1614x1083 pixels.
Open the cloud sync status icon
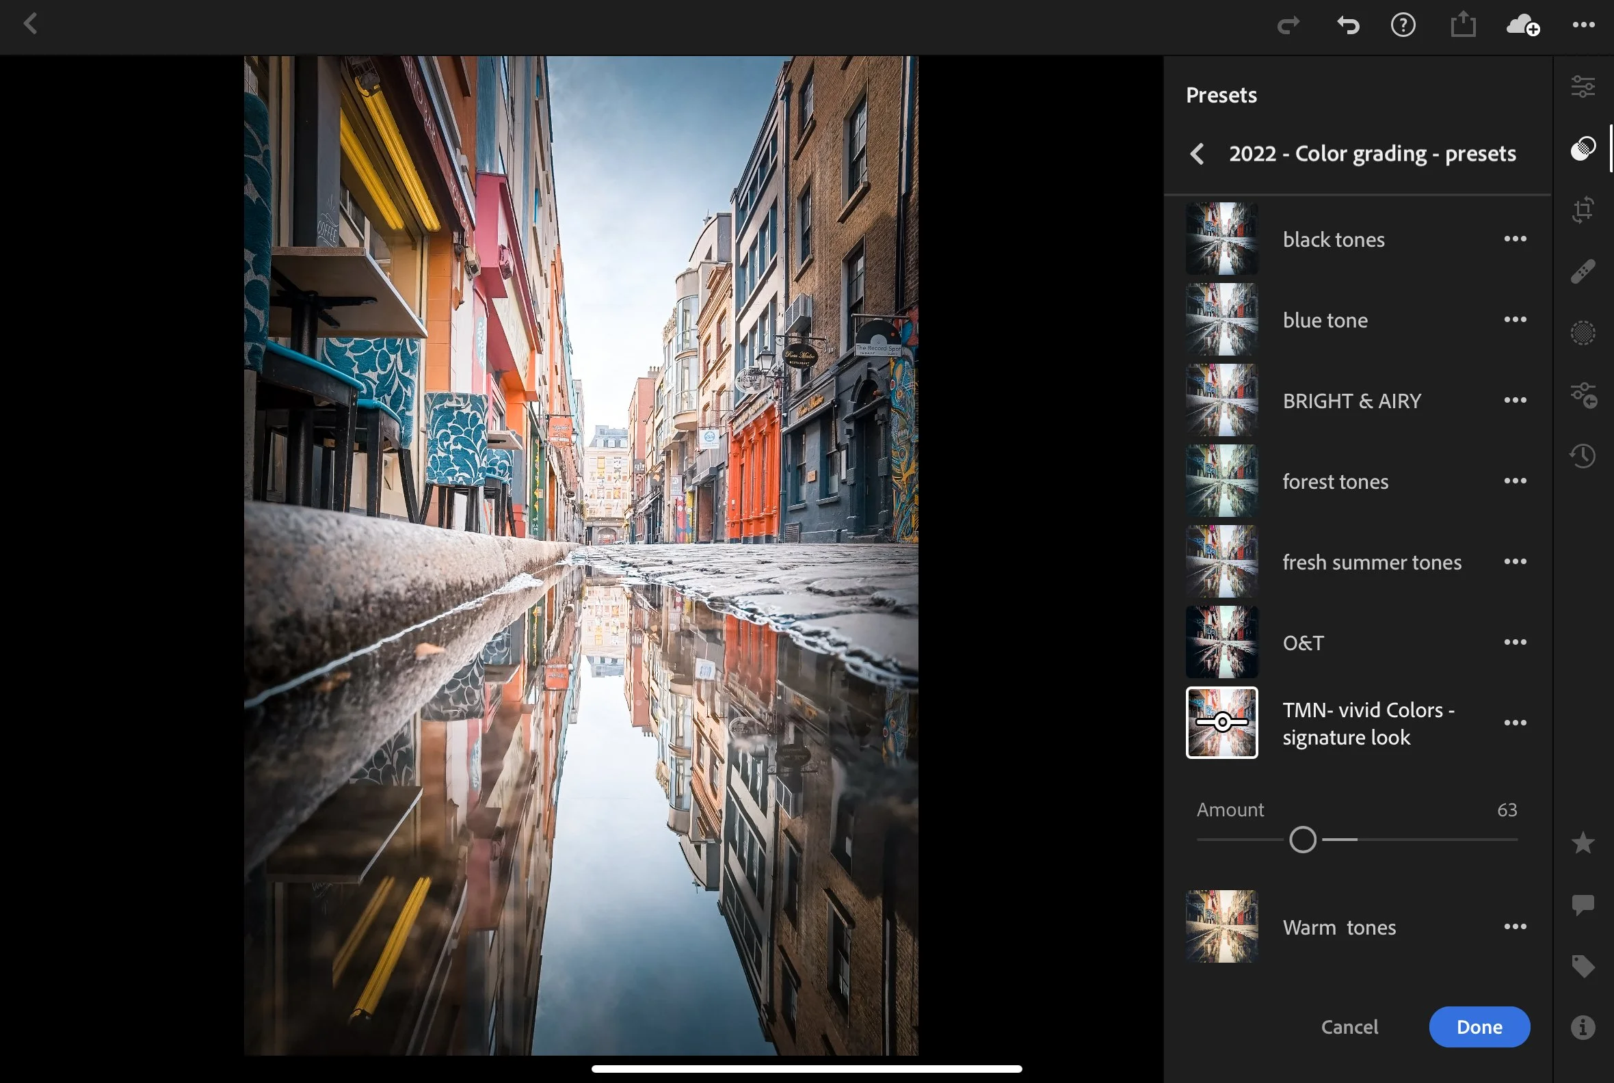click(1522, 25)
